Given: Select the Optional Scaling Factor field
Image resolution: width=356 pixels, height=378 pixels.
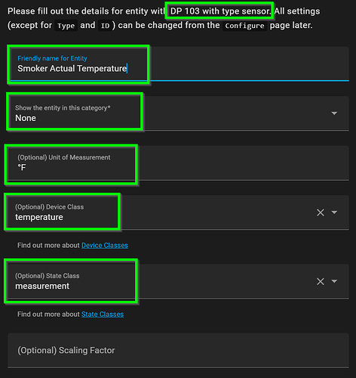Looking at the screenshot, I should tap(178, 351).
